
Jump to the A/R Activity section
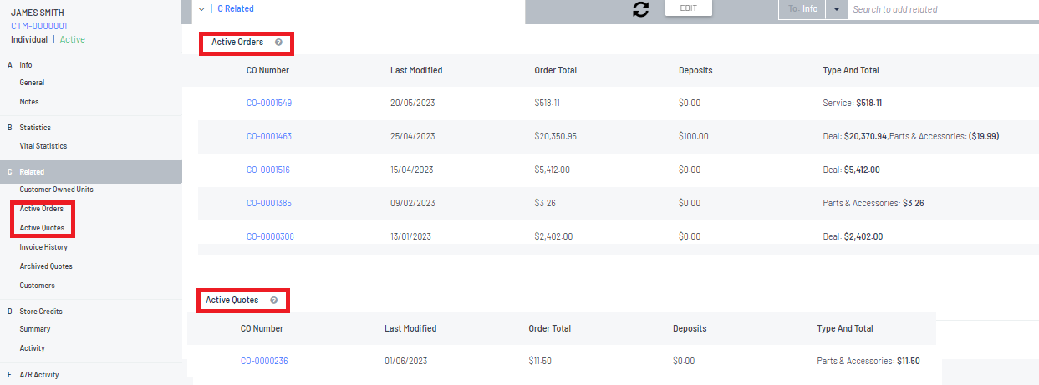coord(38,375)
